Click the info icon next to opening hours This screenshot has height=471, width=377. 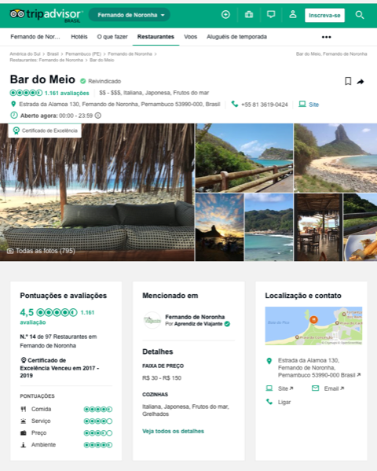coord(98,116)
